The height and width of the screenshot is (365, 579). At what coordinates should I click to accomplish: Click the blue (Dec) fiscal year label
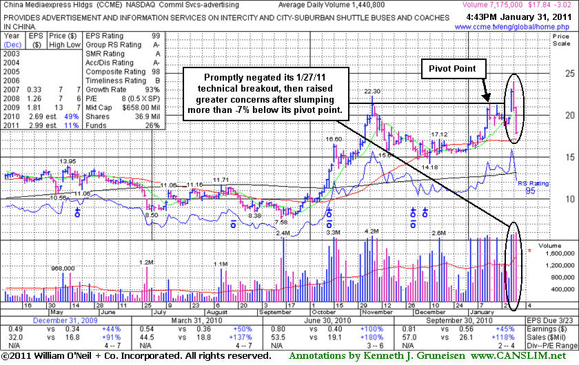[13, 45]
